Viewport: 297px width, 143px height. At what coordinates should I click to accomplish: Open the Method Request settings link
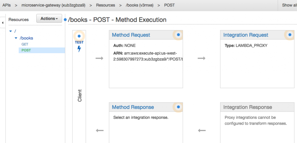(x=131, y=35)
